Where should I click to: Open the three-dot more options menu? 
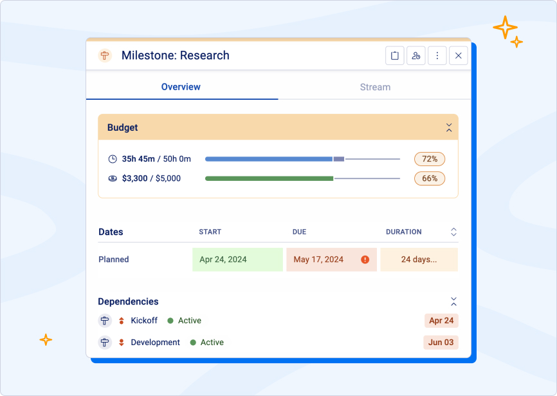coord(437,55)
